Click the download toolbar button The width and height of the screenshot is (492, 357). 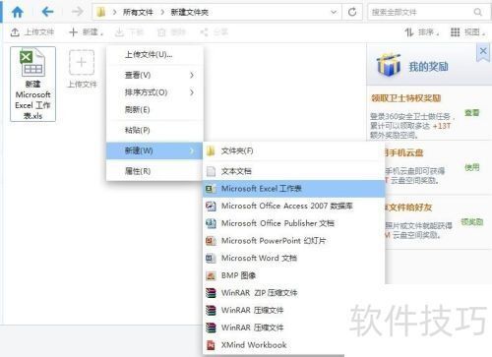point(129,32)
